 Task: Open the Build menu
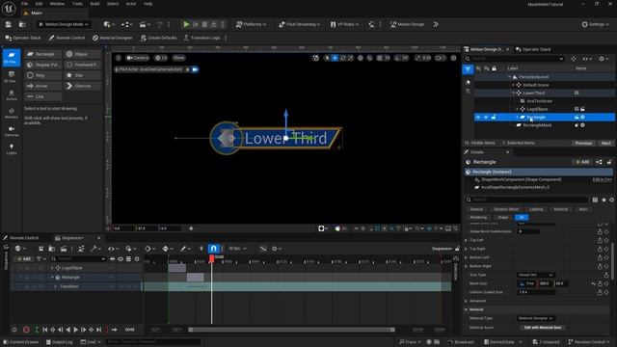pyautogui.click(x=94, y=4)
